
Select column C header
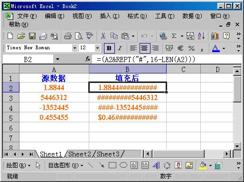tap(183, 69)
